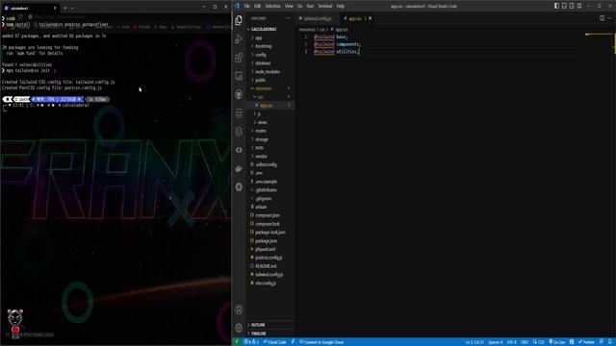Click the Spaces: 4 indentation indicator
This screenshot has width=616, height=346.
point(495,342)
